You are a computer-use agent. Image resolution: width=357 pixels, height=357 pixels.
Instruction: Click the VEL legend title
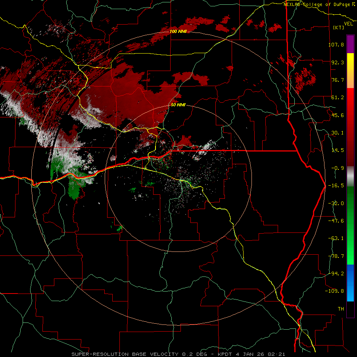[348, 24]
